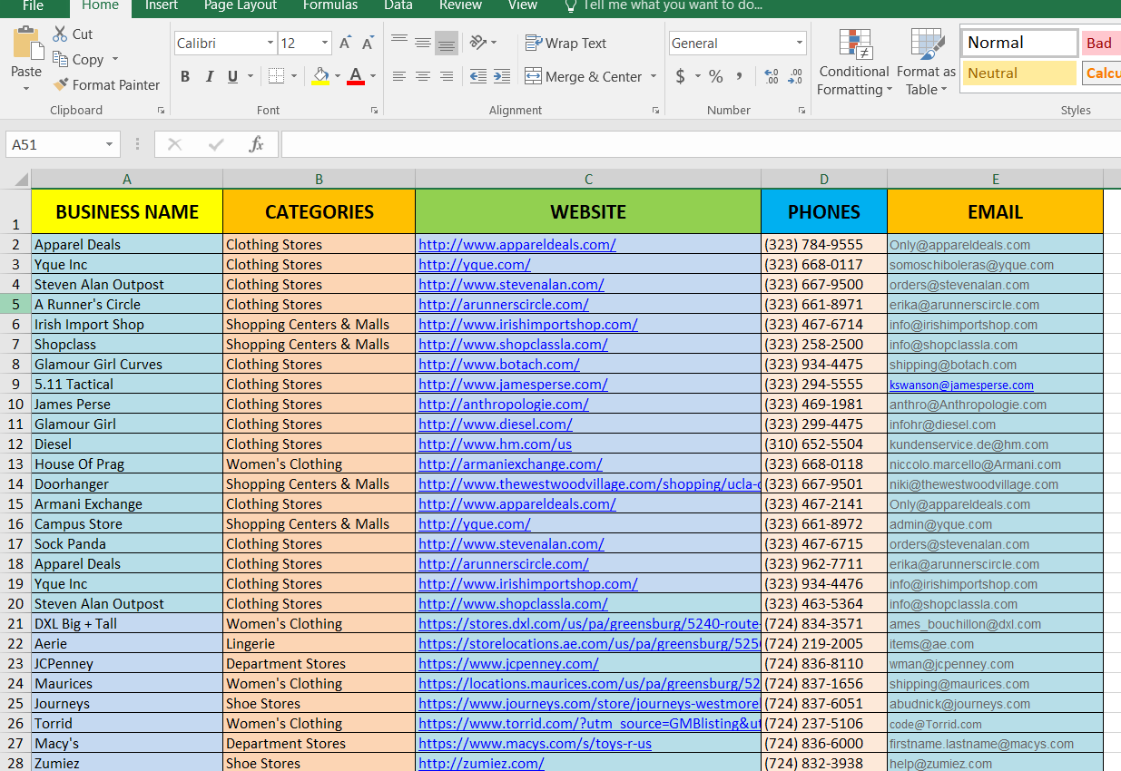Open the Name Box dropdown arrow

[x=109, y=145]
